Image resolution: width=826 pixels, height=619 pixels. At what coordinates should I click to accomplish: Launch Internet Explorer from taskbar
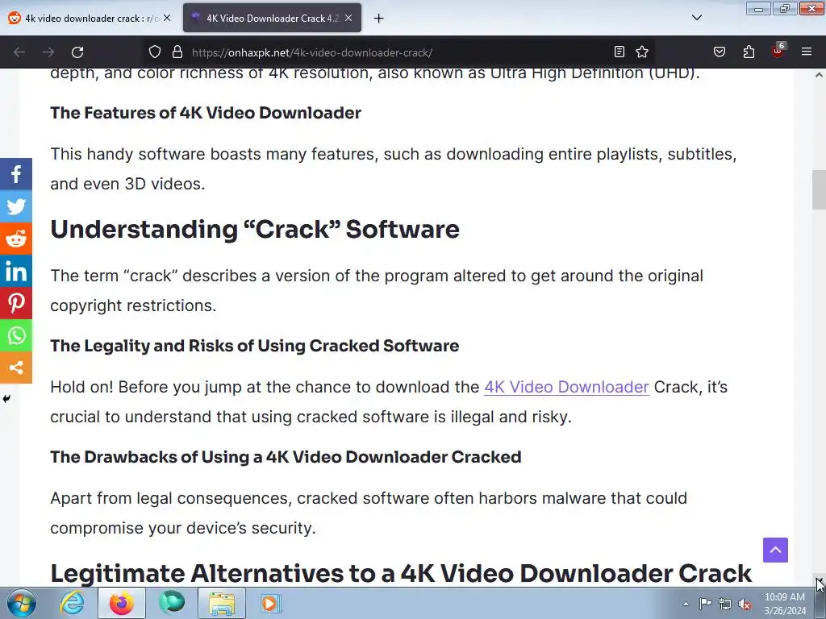[x=72, y=603]
